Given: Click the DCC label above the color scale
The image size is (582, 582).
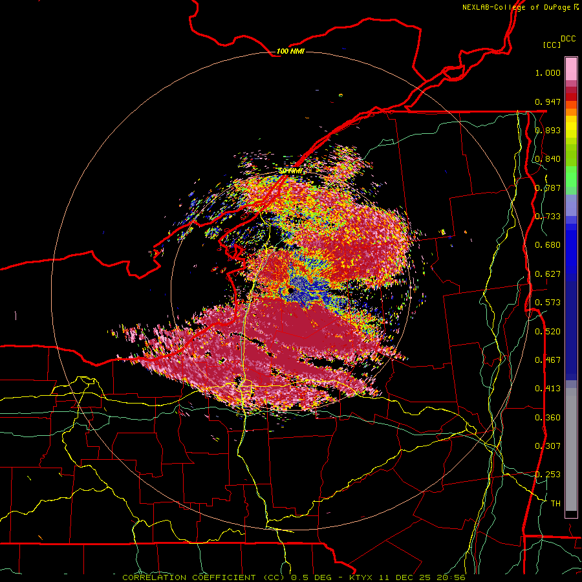Looking at the screenshot, I should pyautogui.click(x=568, y=39).
